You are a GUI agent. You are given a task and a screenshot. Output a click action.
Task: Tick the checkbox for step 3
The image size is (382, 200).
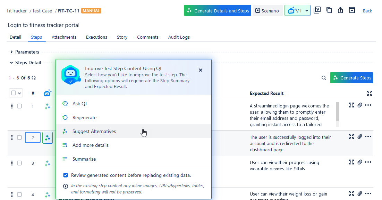pos(19,163)
